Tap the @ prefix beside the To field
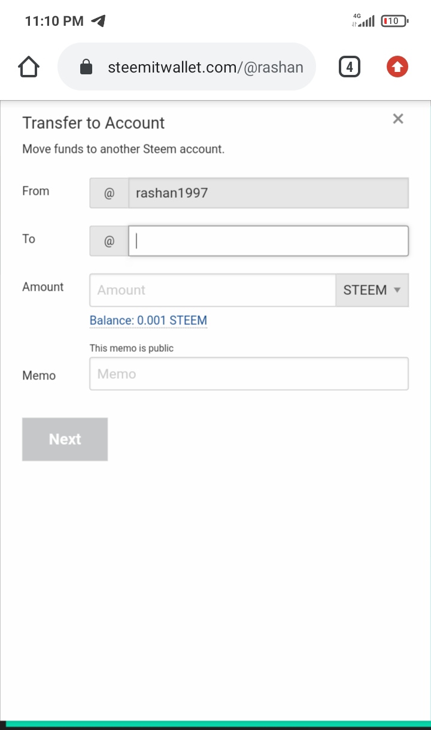Viewport: 431px width, 730px height. [109, 241]
